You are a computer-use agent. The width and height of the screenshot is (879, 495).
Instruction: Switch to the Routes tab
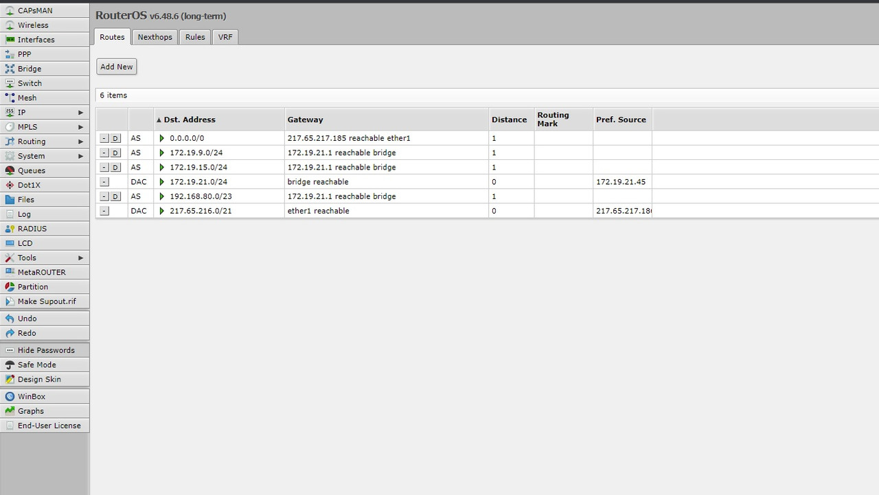tap(112, 37)
